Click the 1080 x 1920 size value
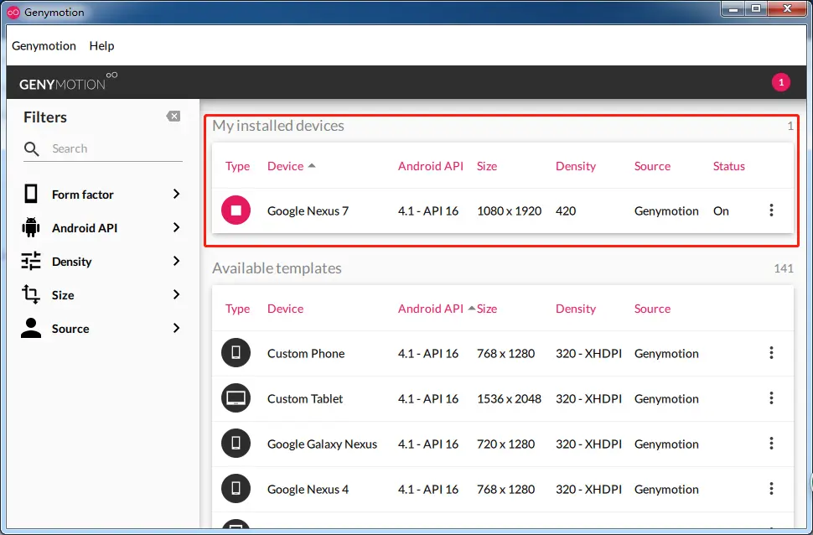This screenshot has height=535, width=813. point(509,211)
